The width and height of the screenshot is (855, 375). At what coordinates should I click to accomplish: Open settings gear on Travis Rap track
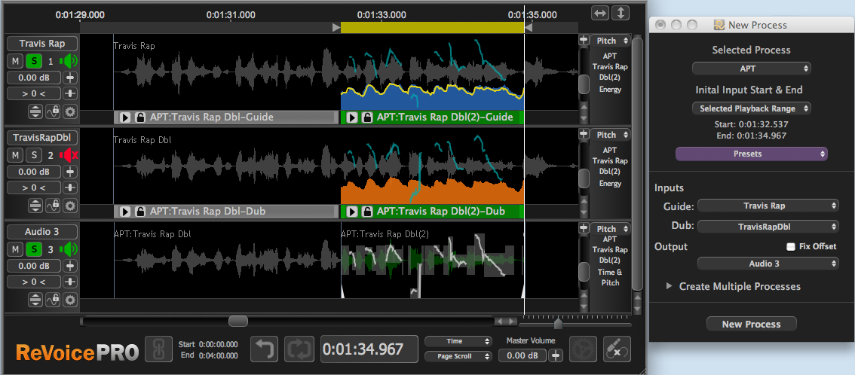pos(69,111)
